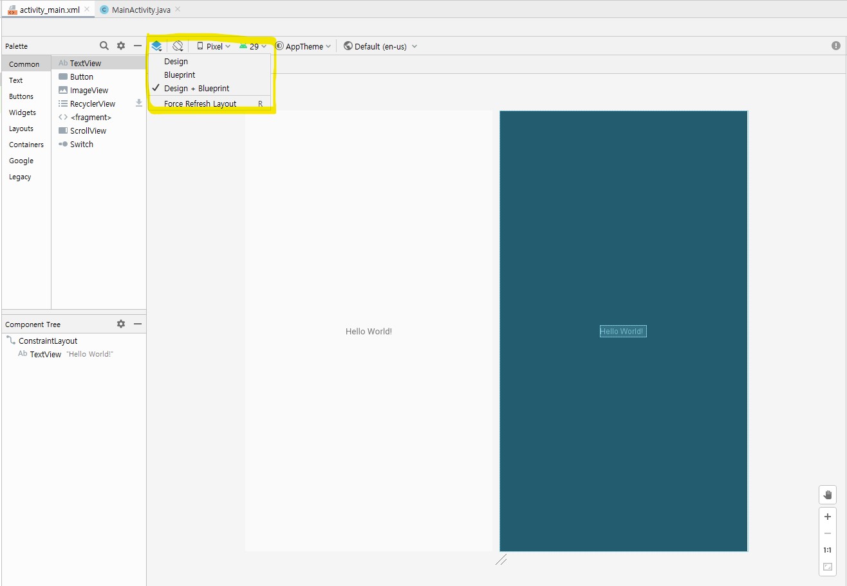Open Component Tree settings gear

pos(121,324)
